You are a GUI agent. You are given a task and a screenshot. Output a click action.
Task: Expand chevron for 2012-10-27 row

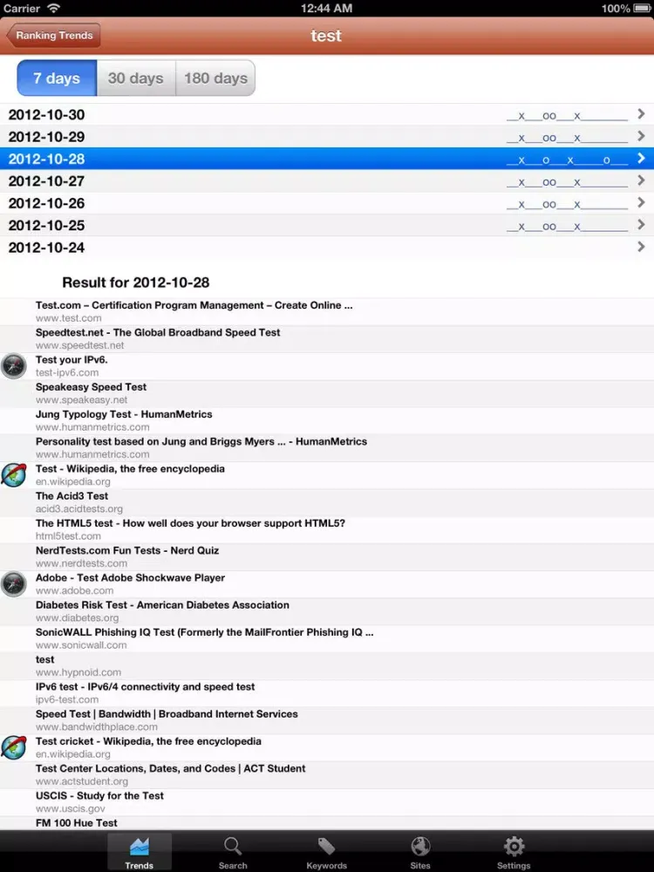641,181
